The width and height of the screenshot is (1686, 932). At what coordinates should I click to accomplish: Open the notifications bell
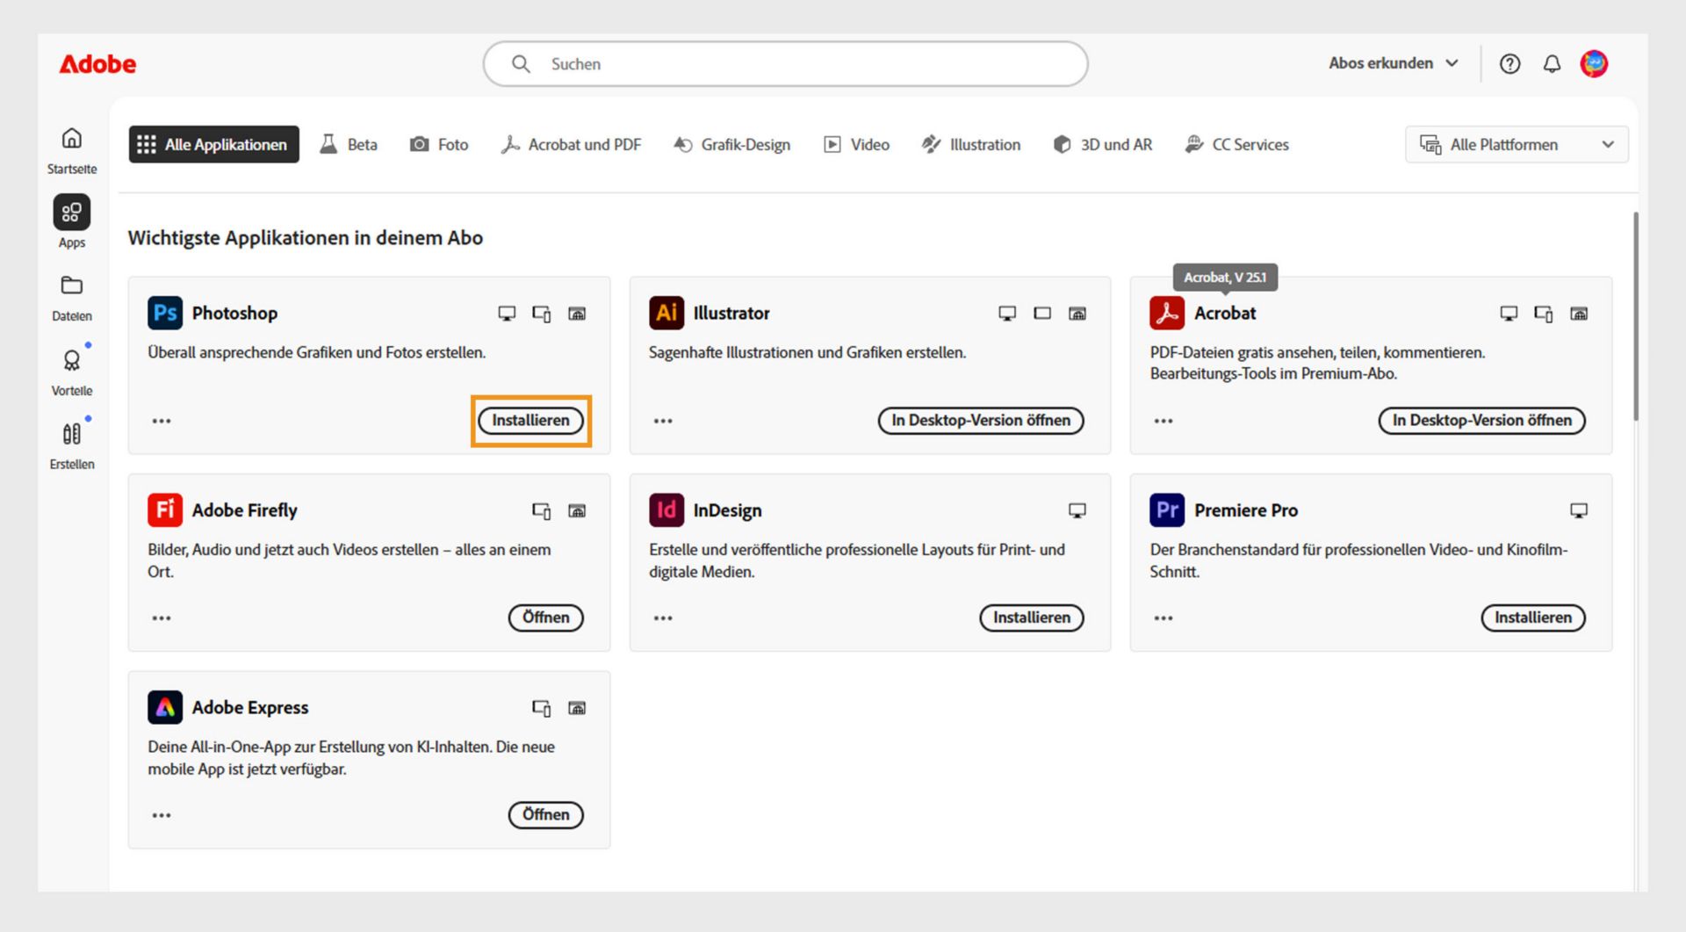1552,64
